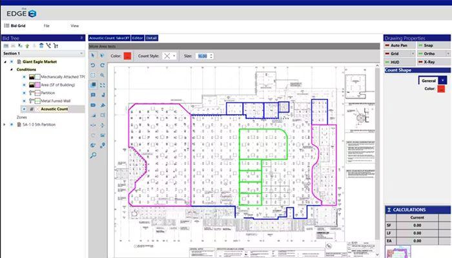
Task: Click the horizontal flip arrows icon
Action: click(x=93, y=125)
